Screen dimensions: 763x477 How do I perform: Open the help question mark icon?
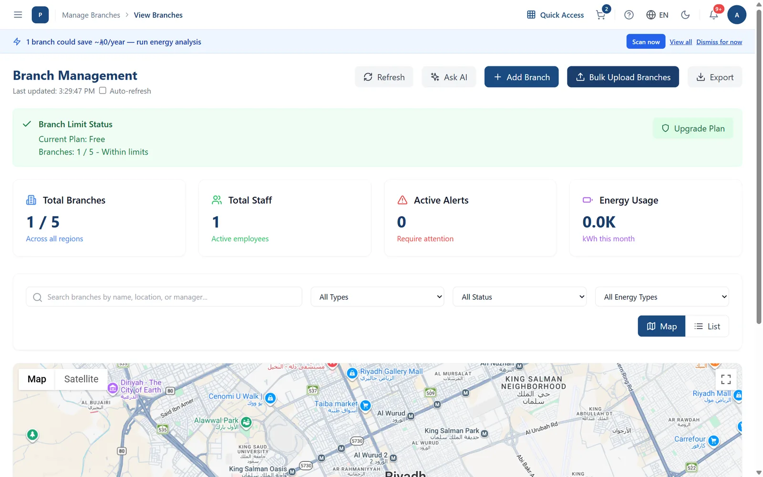coord(629,15)
